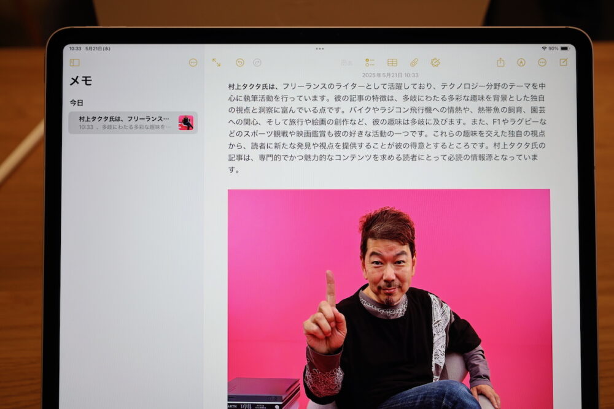Undo the last edit
614x409 pixels.
click(240, 63)
